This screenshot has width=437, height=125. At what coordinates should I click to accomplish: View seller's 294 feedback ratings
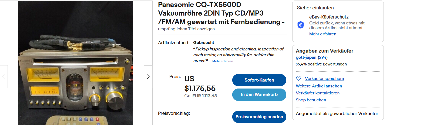tap(322, 57)
